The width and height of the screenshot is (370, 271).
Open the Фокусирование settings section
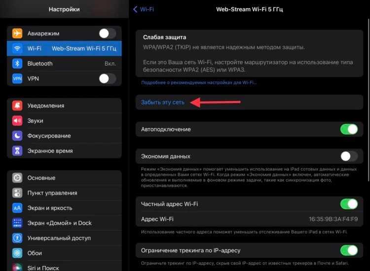[x=64, y=135]
